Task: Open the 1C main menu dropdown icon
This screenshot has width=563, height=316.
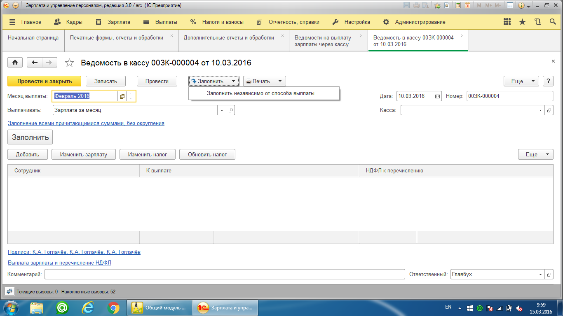Action: click(x=16, y=6)
